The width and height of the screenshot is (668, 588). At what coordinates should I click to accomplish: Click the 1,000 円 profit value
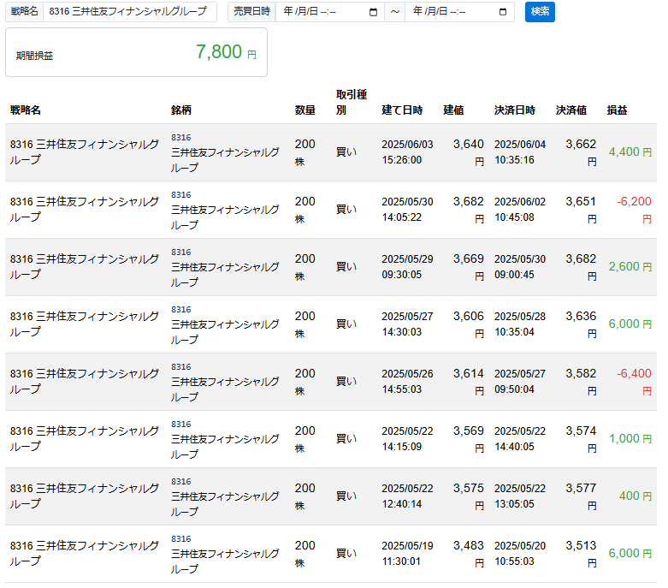630,439
